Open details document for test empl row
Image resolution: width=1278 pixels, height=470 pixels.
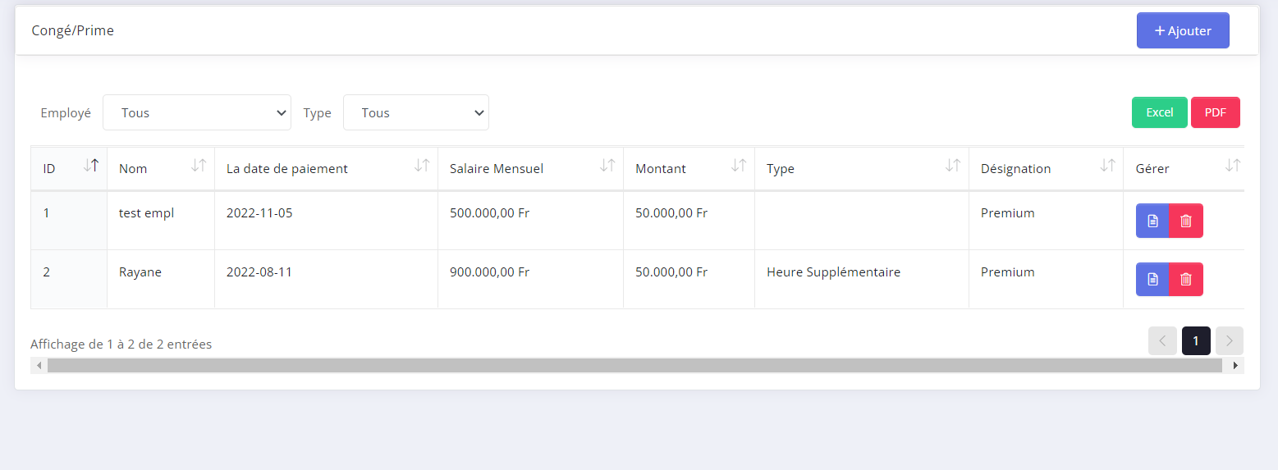click(1152, 221)
